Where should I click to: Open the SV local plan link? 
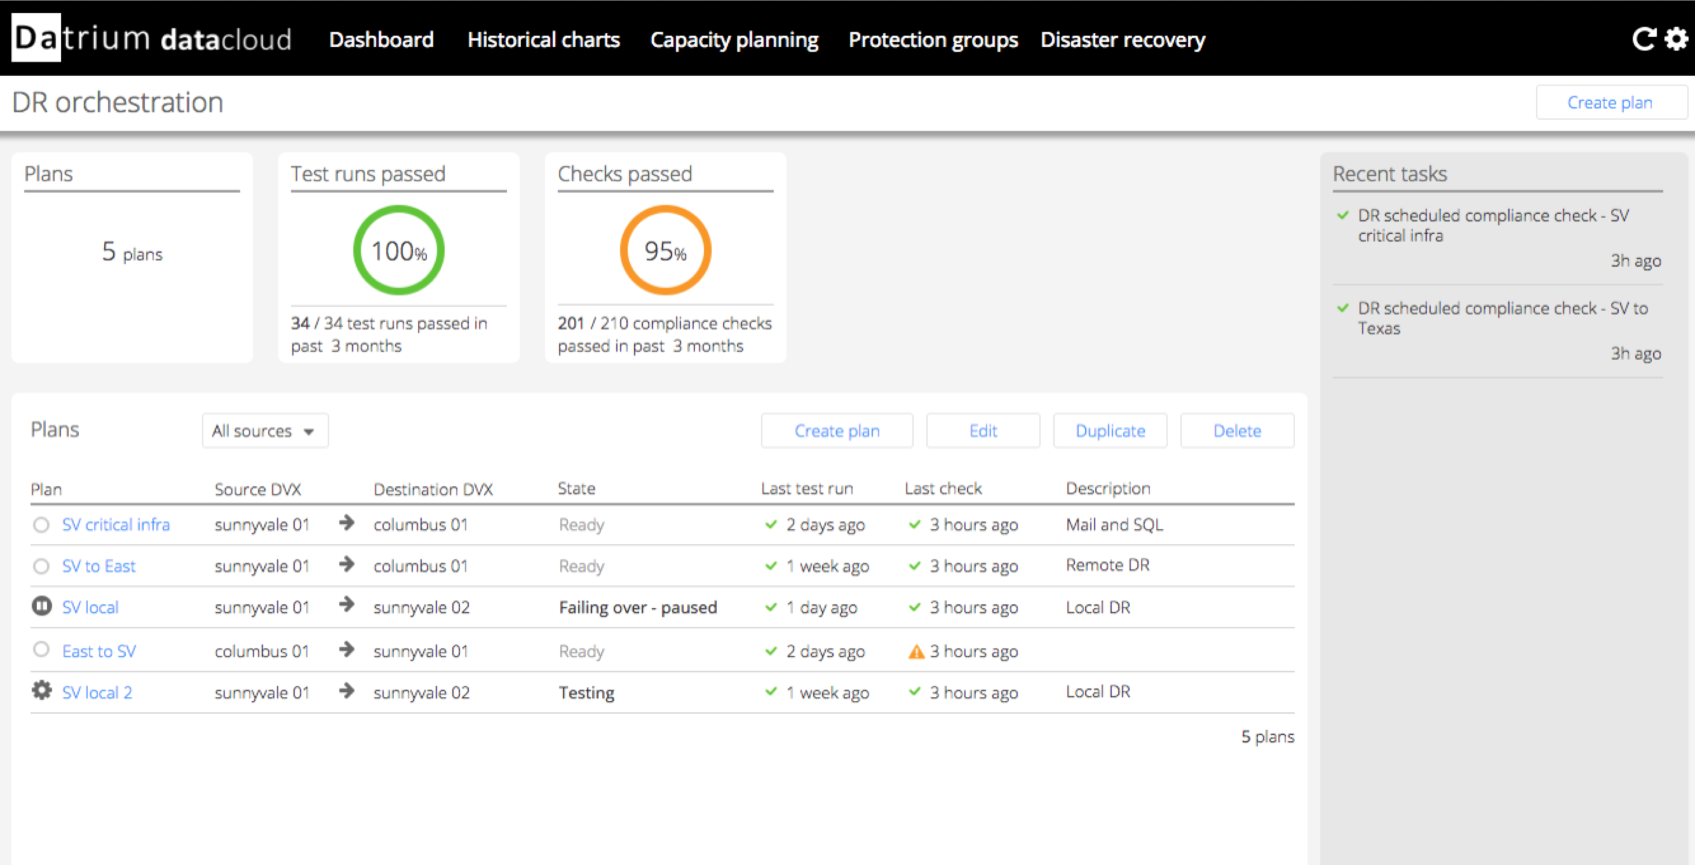90,608
